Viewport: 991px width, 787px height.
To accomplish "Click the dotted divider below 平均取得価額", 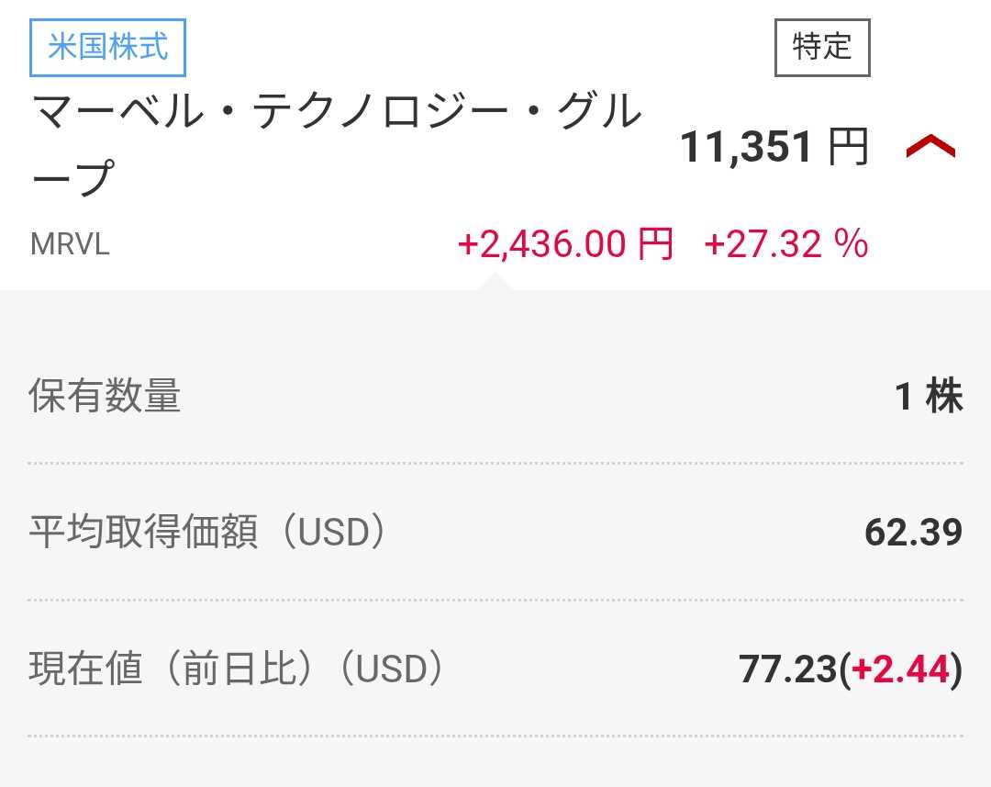I will (495, 600).
